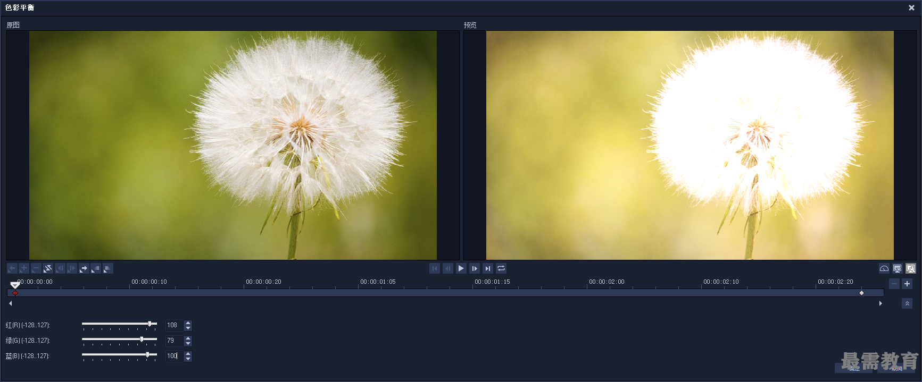922x382 pixels.
Task: Focus the Green value field showing 79
Action: point(175,341)
